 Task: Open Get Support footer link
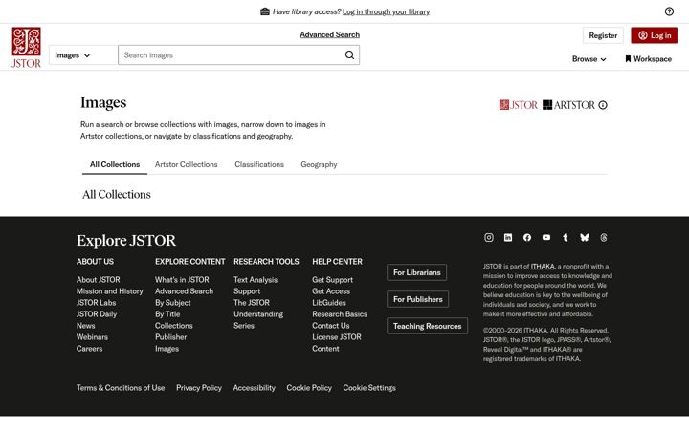point(333,279)
